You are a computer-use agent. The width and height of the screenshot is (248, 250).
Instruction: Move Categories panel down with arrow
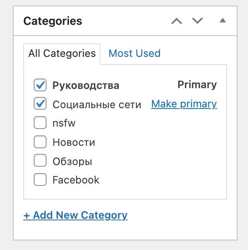[197, 21]
